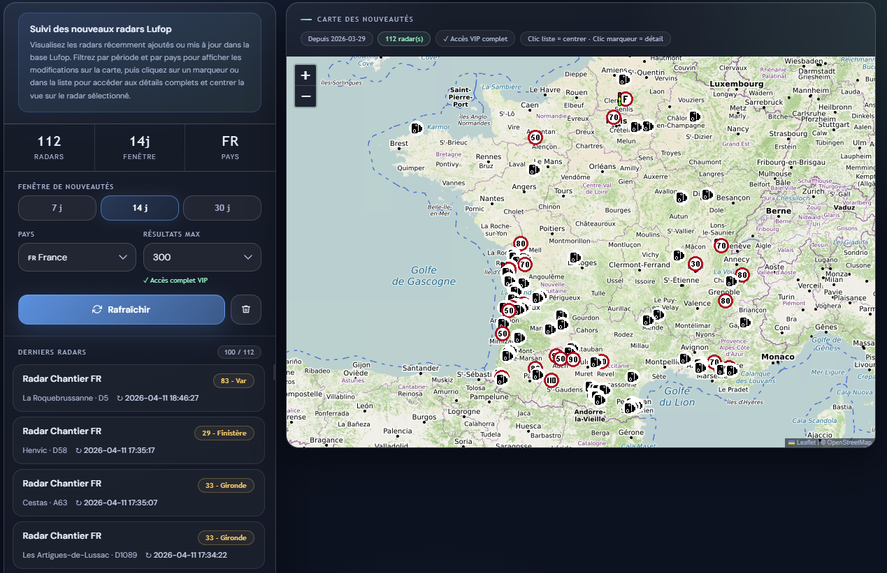Open the F traffic-light marker near Senlis
The image size is (887, 573).
pos(625,99)
